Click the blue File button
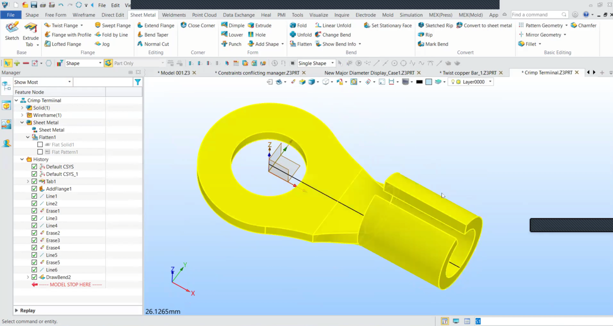The height and width of the screenshot is (326, 613). 11,15
